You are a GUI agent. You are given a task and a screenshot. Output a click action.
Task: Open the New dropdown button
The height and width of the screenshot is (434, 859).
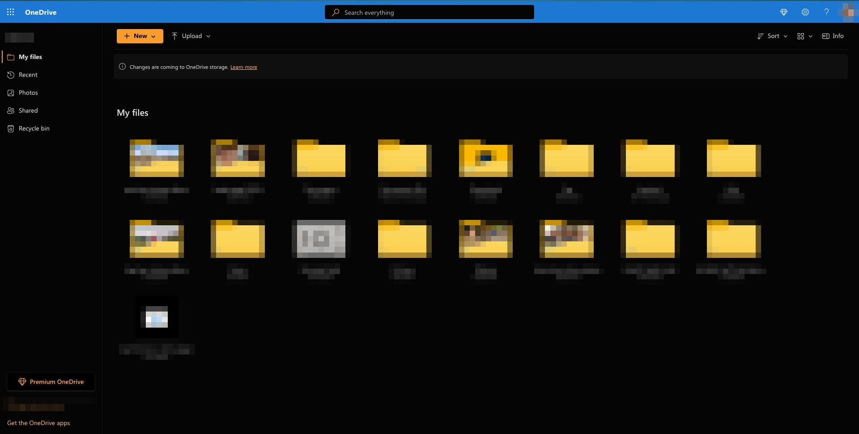(140, 36)
